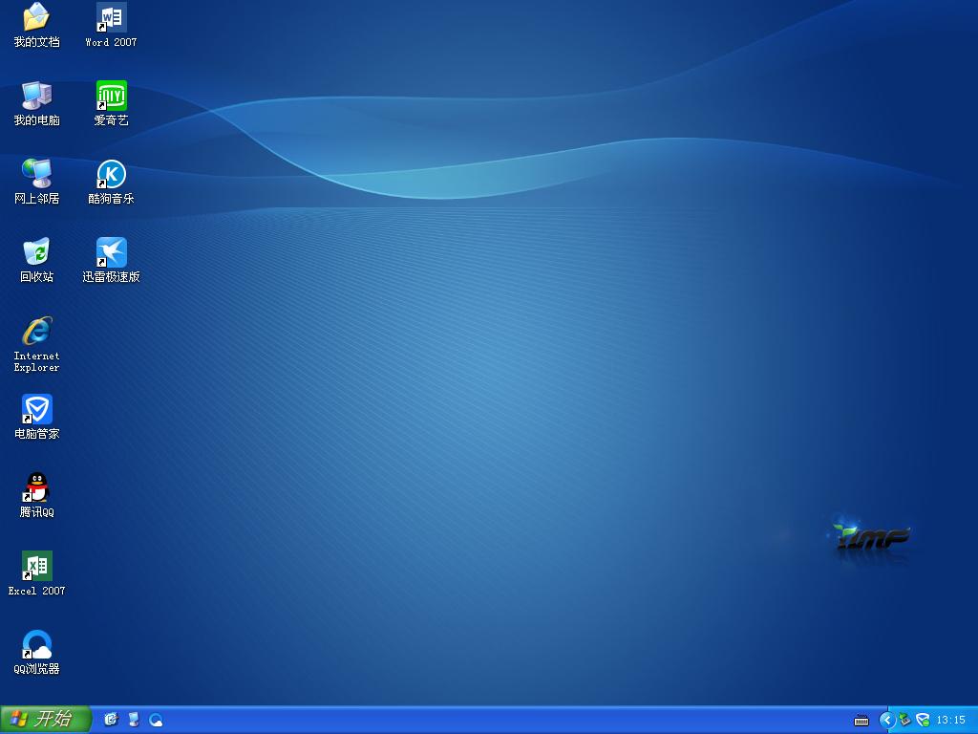Expand hidden tray icons with the arrow

coord(887,720)
